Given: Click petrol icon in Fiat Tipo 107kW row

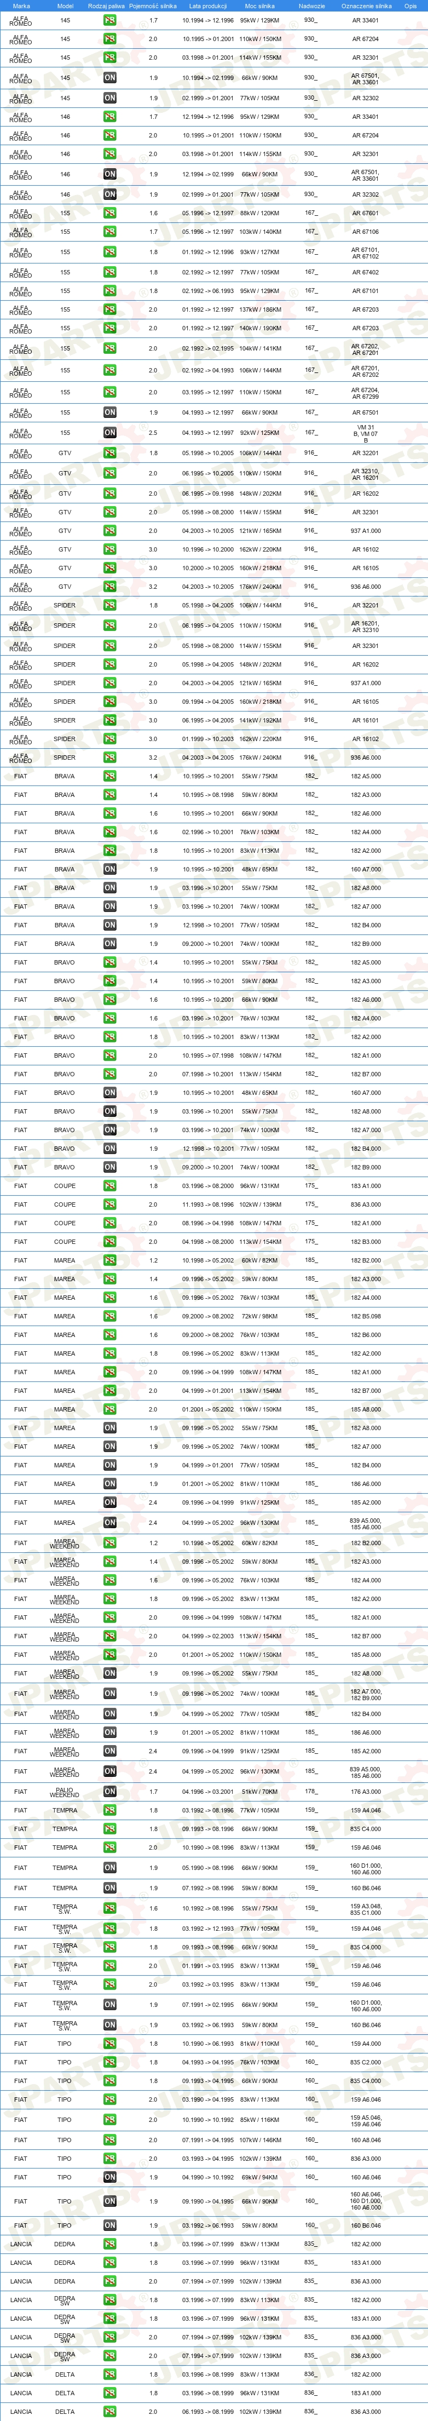Looking at the screenshot, I should [110, 2140].
